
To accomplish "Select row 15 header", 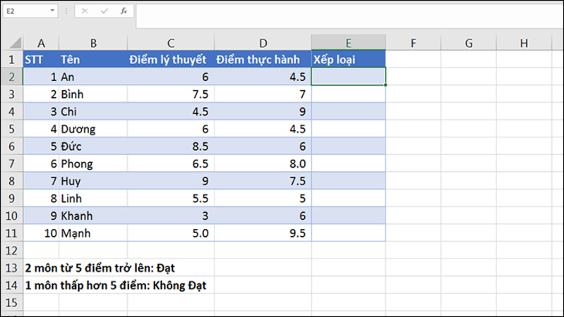I will click(11, 302).
